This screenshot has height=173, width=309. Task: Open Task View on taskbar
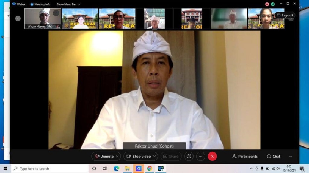coord(105,169)
